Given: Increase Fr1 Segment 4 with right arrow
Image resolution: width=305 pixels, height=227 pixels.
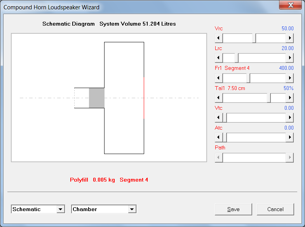Looking at the screenshot, I should coord(289,78).
